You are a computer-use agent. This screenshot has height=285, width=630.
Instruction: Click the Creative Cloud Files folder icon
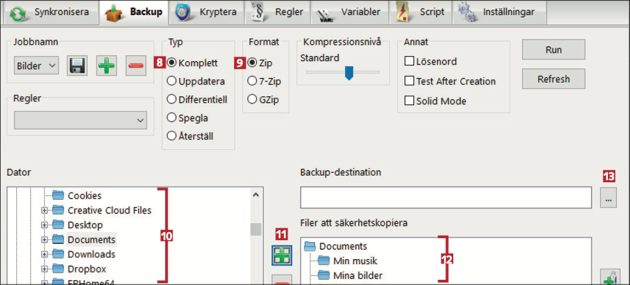pyautogui.click(x=59, y=210)
